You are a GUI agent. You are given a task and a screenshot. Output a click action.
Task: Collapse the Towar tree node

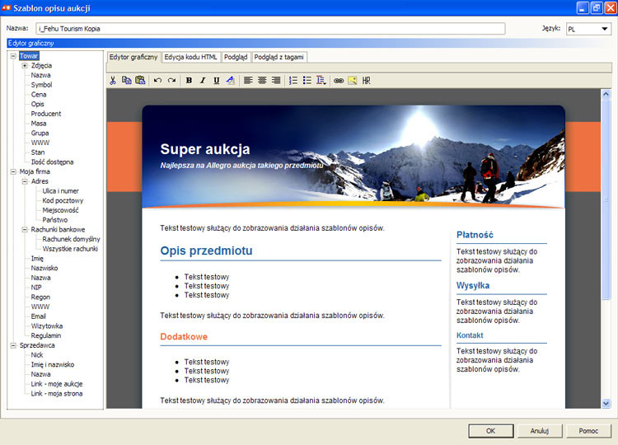(x=13, y=56)
